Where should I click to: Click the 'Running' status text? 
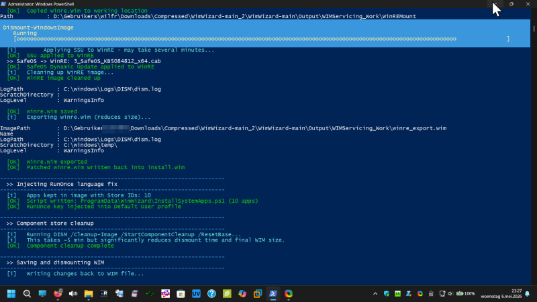tap(25, 33)
